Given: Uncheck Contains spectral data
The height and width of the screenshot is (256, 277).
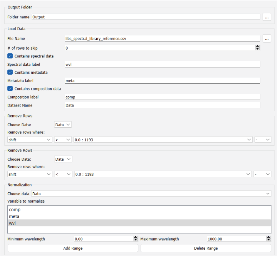Looking at the screenshot, I should tap(10, 56).
